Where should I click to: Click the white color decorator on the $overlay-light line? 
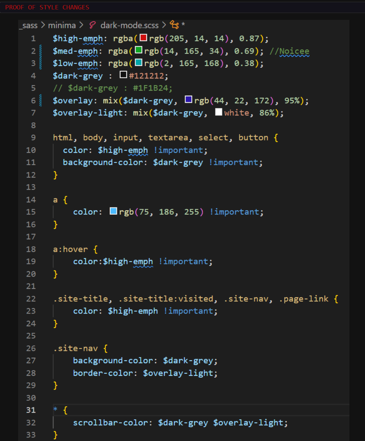(x=218, y=112)
